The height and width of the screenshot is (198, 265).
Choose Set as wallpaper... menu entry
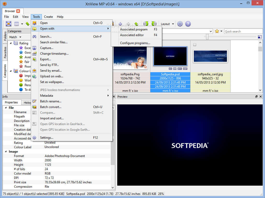click(x=72, y=82)
